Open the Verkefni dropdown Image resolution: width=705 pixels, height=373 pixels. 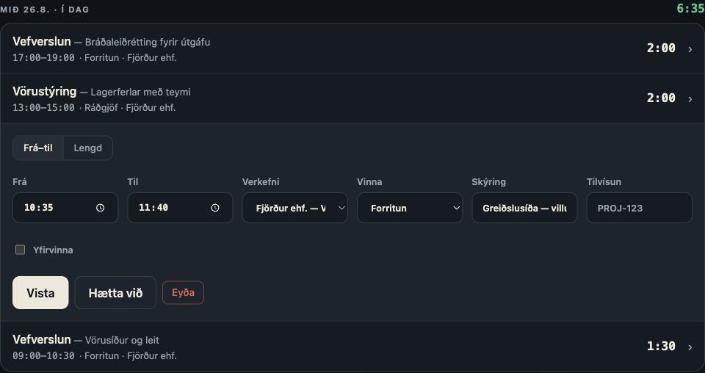coord(295,208)
